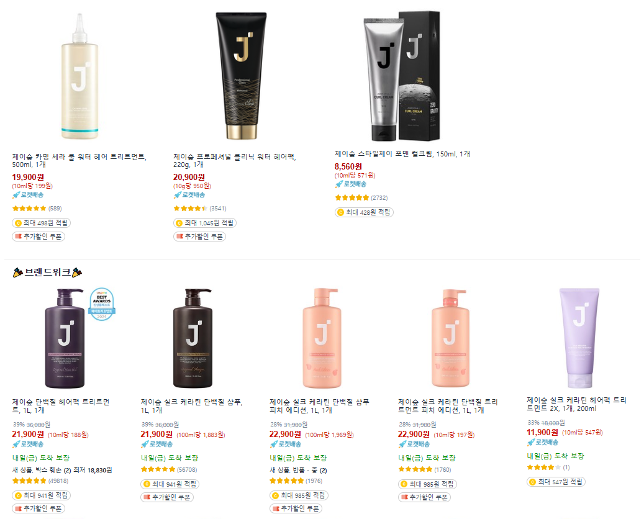This screenshot has width=644, height=519.
Task: Click the black Professional Clinic hair pack image
Action: point(242,76)
